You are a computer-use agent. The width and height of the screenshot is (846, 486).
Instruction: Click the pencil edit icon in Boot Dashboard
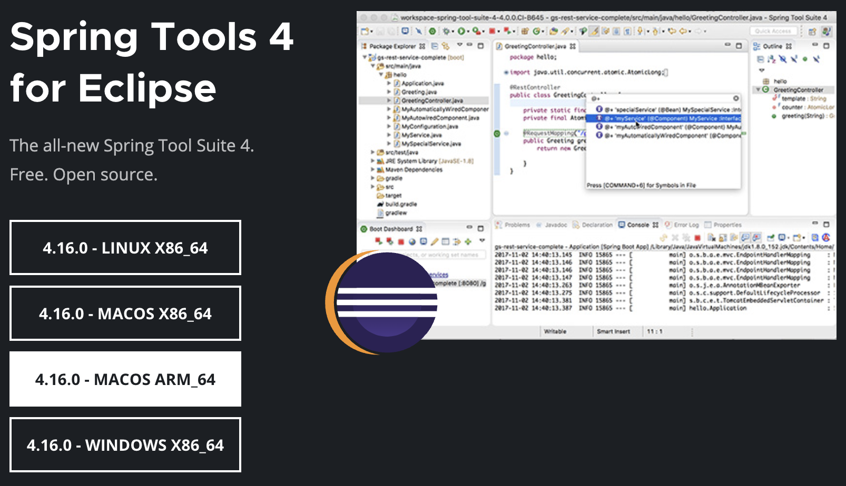click(435, 242)
